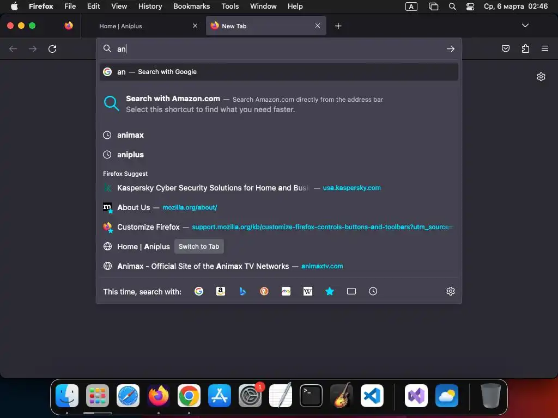Open Control Center in menu bar
The width and height of the screenshot is (558, 418).
pos(470,7)
